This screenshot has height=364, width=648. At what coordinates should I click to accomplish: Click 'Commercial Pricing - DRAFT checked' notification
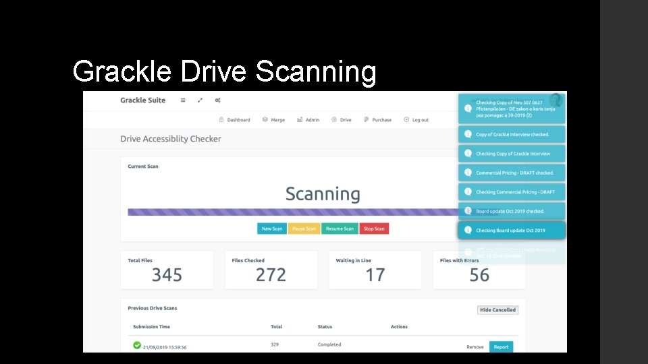512,173
